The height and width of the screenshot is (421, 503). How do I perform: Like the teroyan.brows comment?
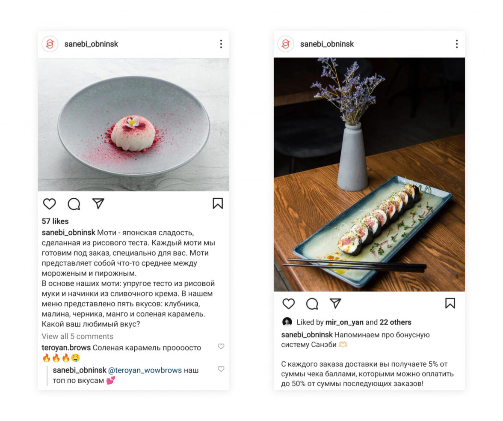click(x=221, y=346)
